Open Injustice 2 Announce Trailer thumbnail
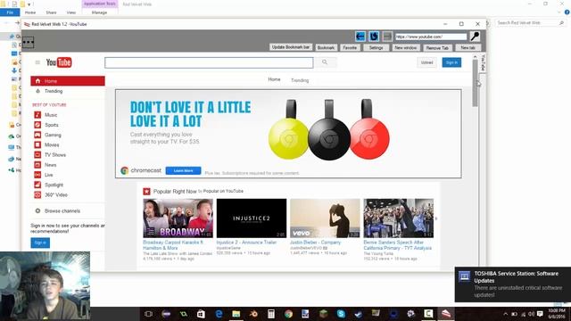This screenshot has height=321, width=571. tap(252, 218)
